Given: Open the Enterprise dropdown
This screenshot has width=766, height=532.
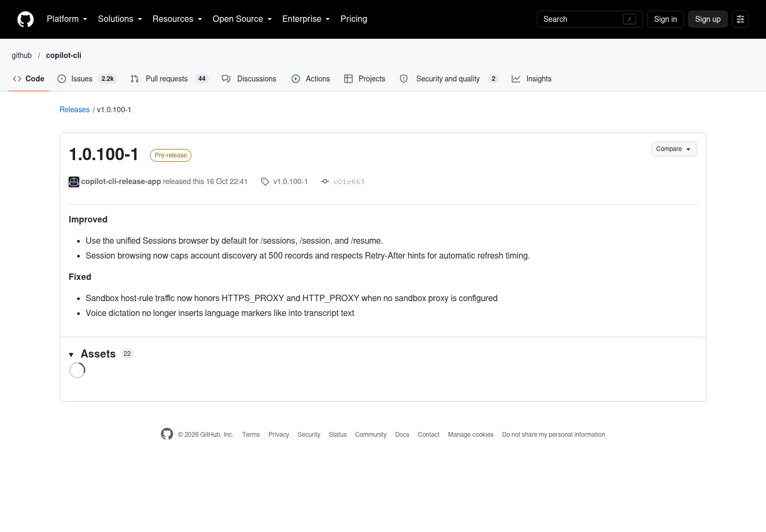Looking at the screenshot, I should coord(306,19).
